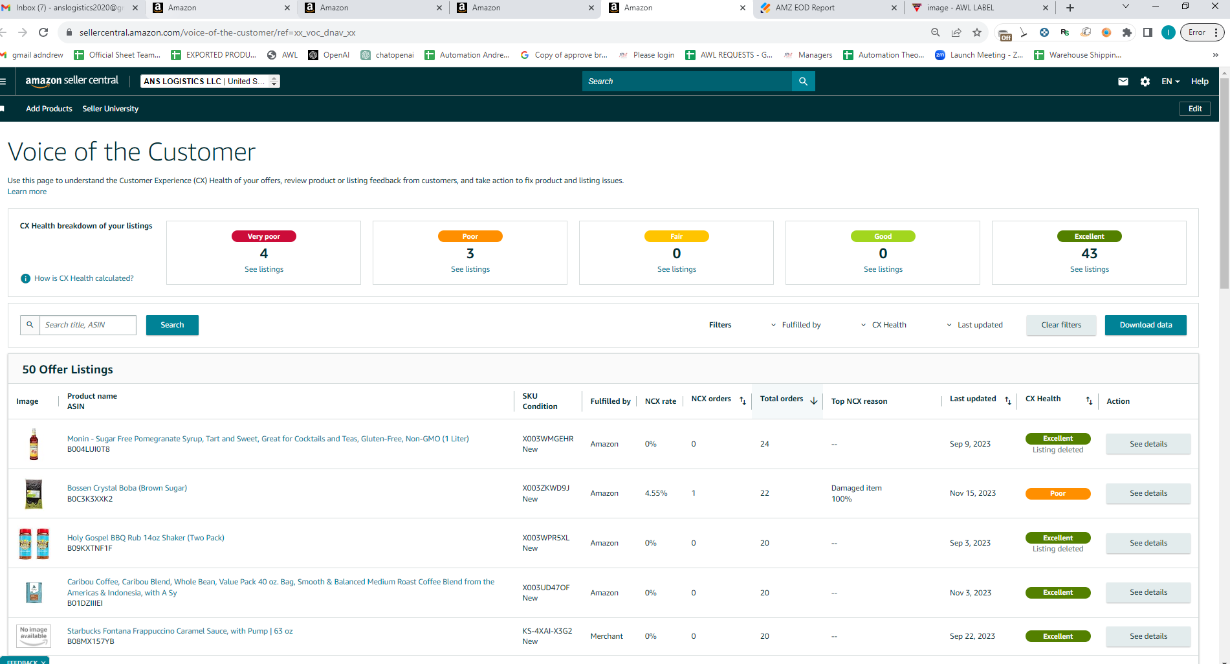Open the How is CX Health calculated link
Image resolution: width=1230 pixels, height=664 pixels.
pyautogui.click(x=84, y=278)
